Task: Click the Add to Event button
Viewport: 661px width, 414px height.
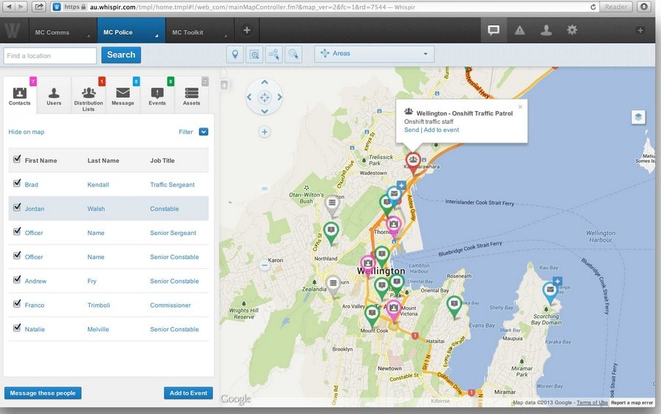Action: [x=188, y=393]
